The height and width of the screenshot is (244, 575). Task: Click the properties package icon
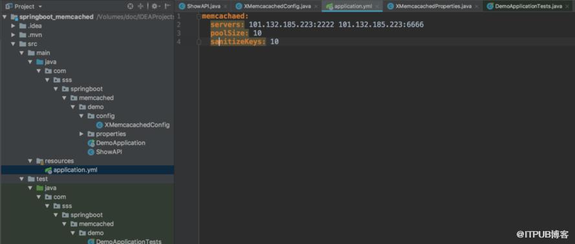pyautogui.click(x=91, y=134)
